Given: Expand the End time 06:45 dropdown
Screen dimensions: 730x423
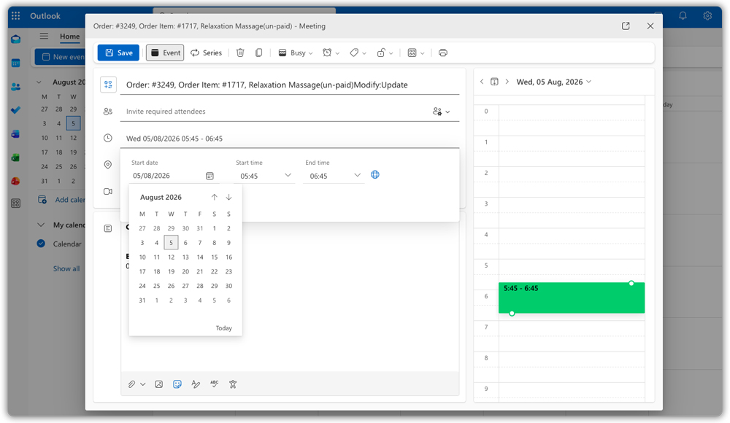Looking at the screenshot, I should pos(357,175).
